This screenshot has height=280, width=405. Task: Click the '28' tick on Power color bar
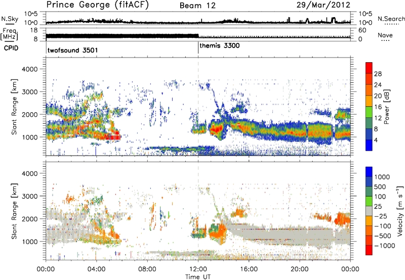pos(378,74)
